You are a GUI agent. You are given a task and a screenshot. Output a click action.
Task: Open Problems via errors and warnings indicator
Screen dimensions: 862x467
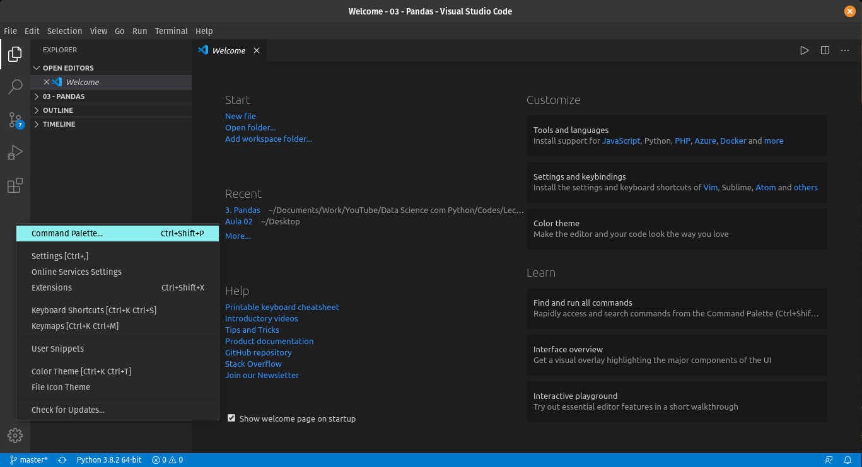pos(166,459)
